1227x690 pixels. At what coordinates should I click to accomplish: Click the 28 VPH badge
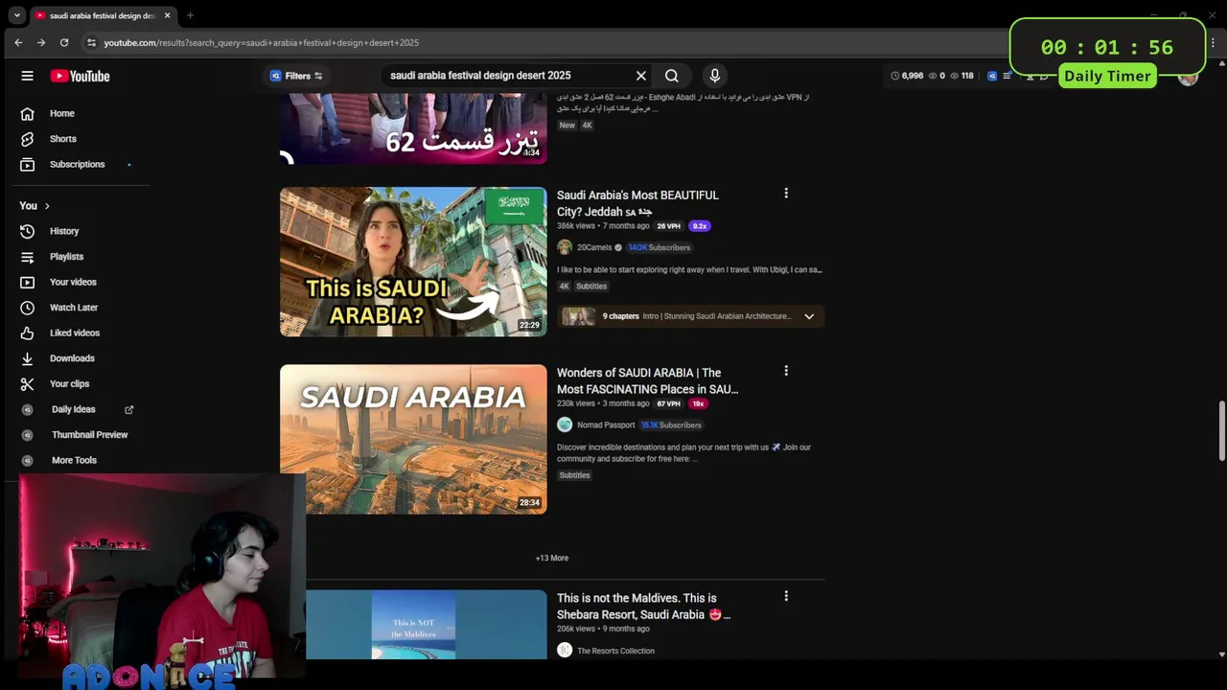pos(668,226)
